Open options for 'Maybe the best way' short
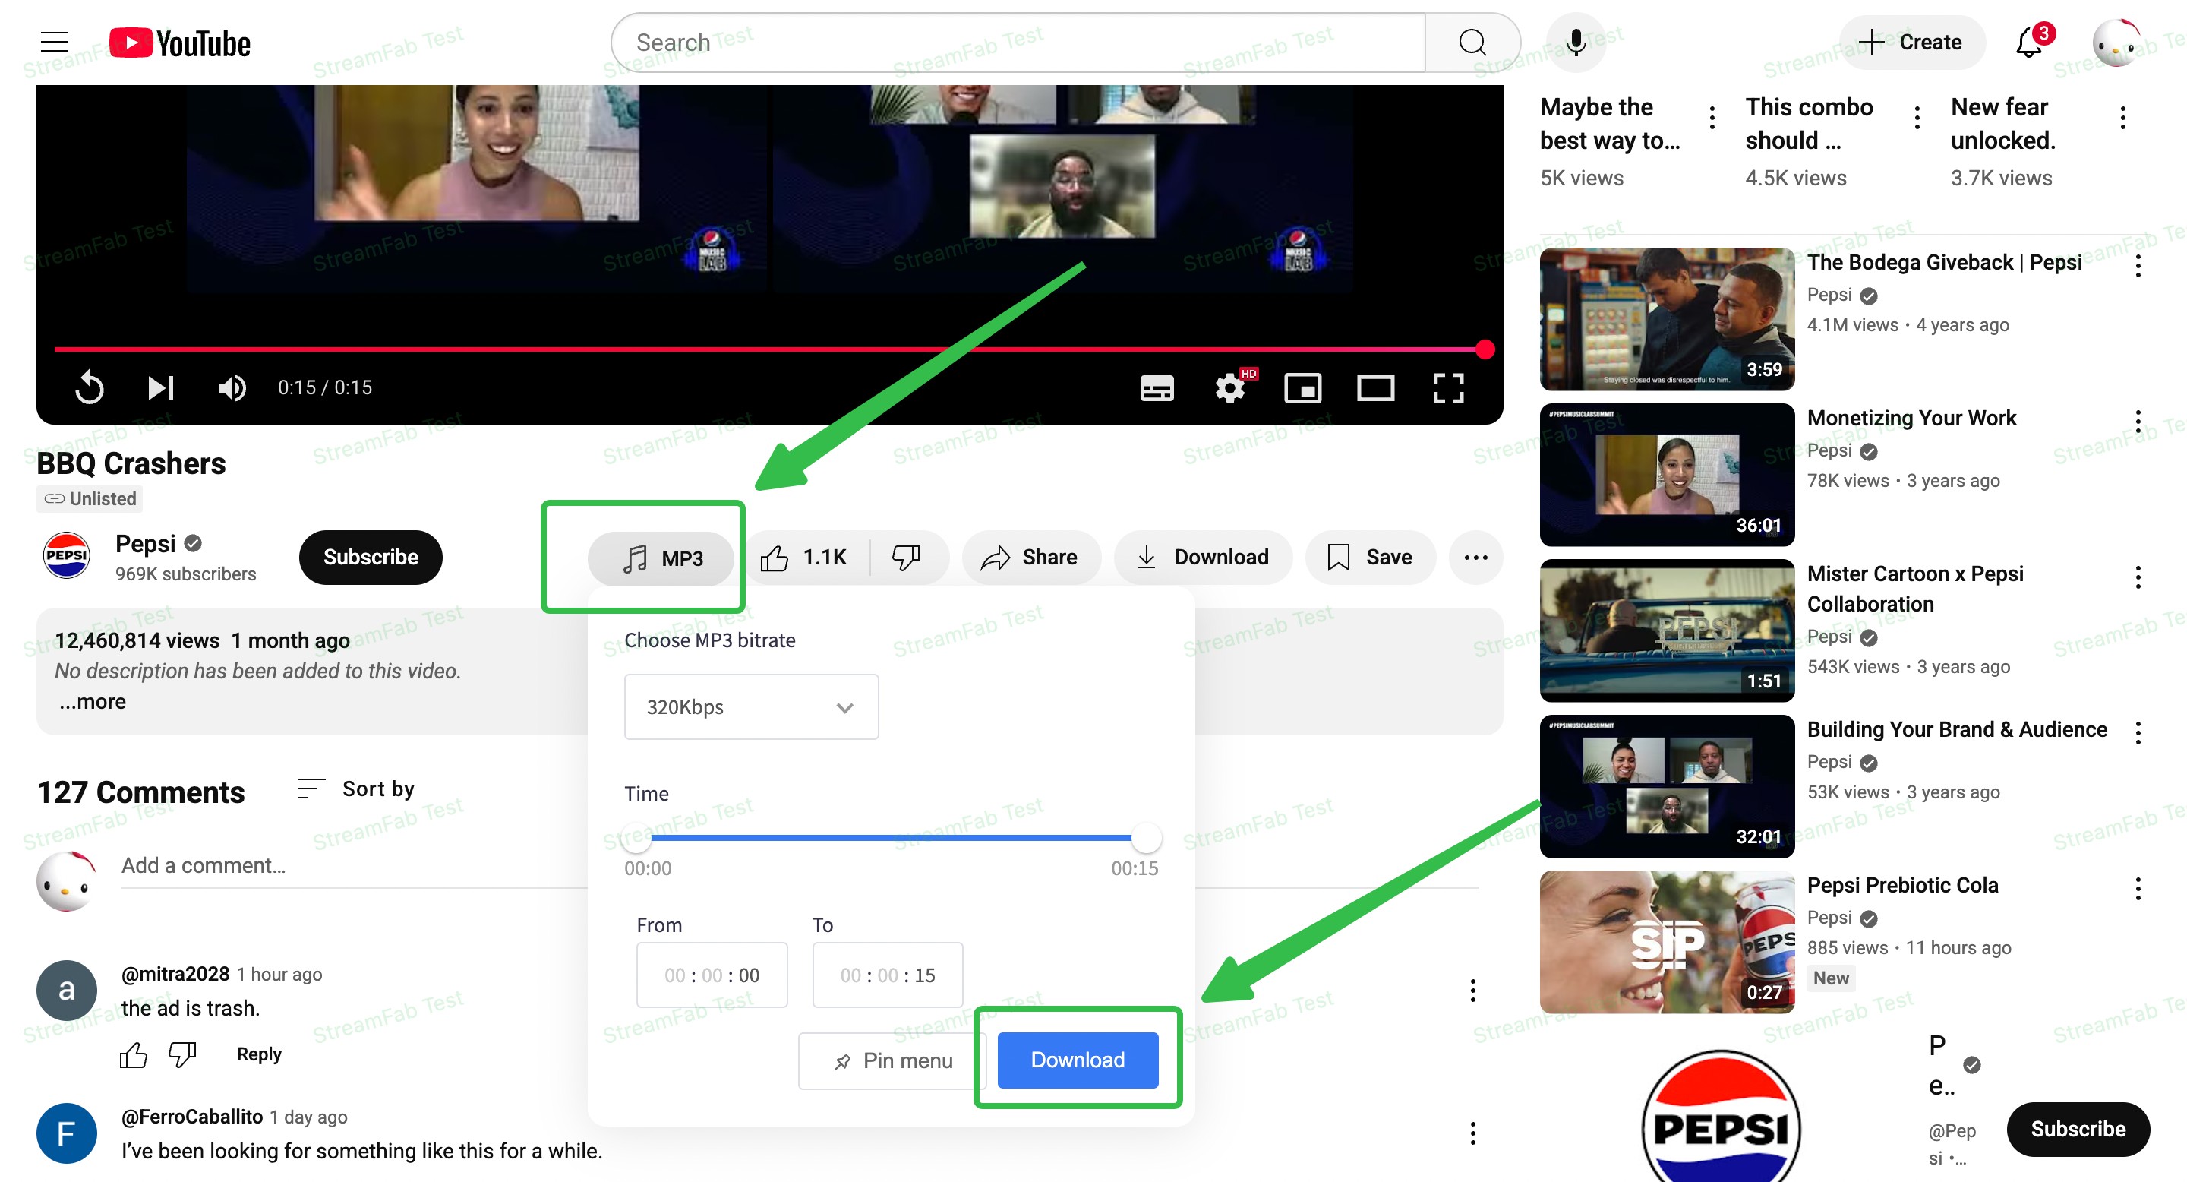The height and width of the screenshot is (1182, 2187). point(1712,118)
